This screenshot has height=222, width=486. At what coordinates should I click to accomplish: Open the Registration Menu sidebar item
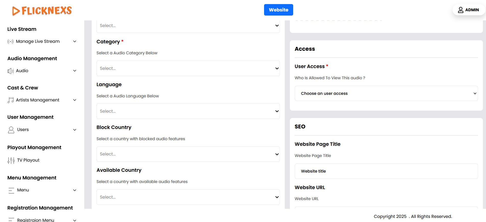tap(35, 220)
